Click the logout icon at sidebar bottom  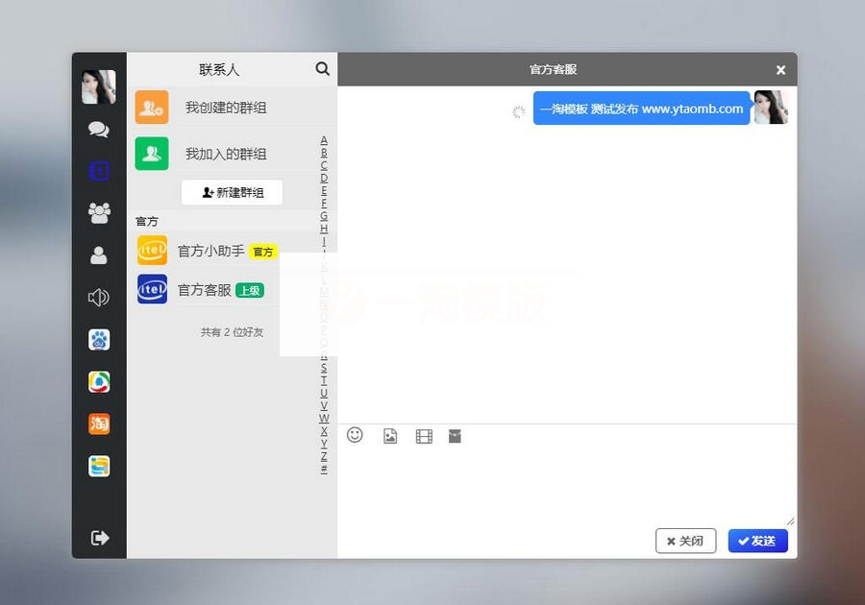tap(98, 538)
